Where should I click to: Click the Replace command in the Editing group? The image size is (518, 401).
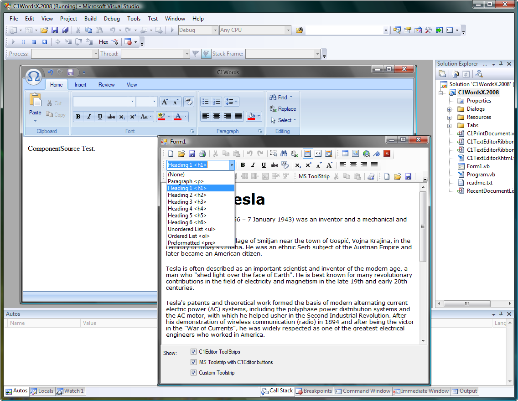283,109
